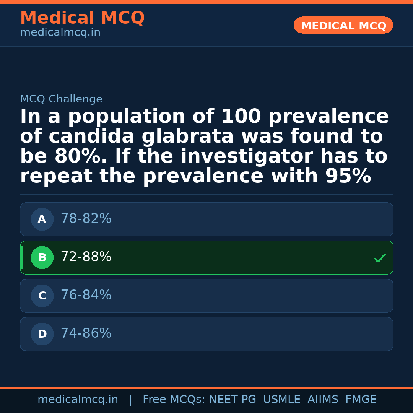Select the 72-88% answer option

point(206,258)
